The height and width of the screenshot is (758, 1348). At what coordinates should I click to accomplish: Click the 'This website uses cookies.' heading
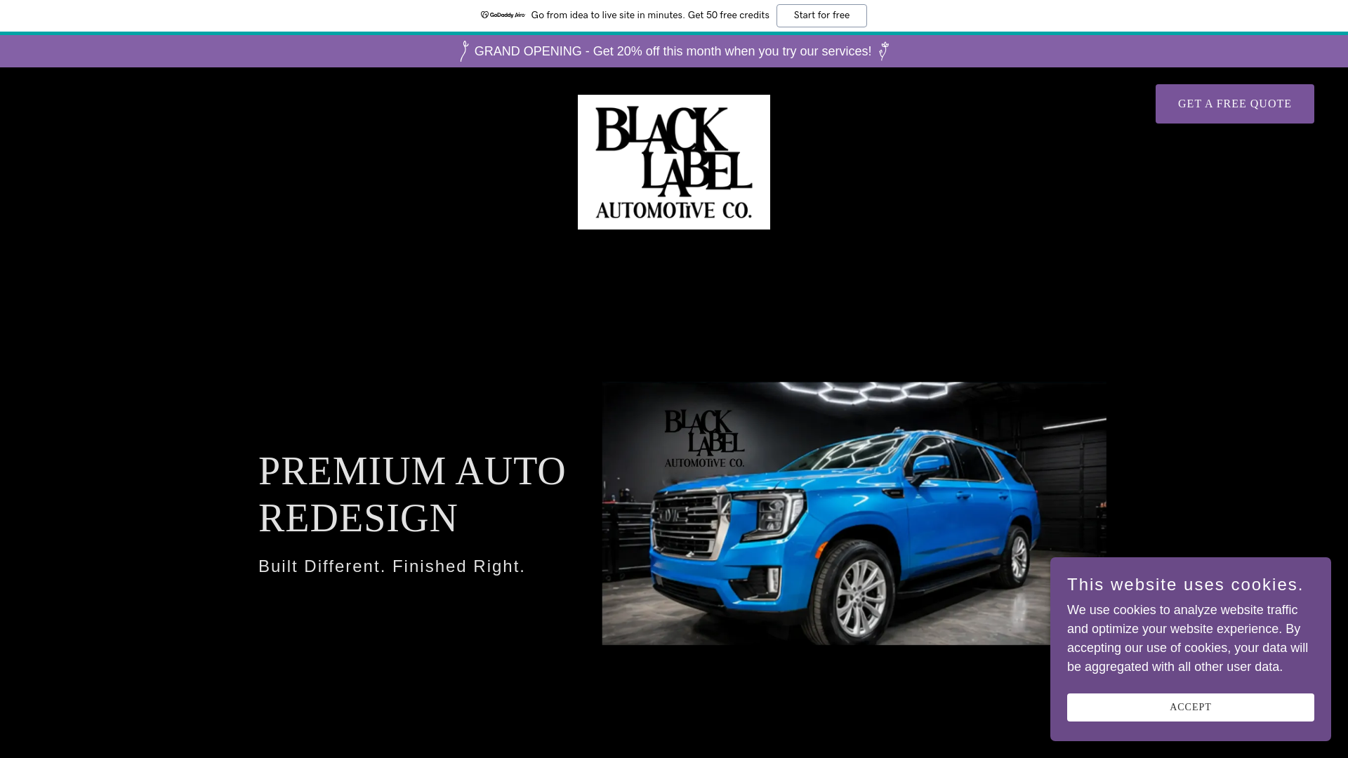coord(1185,585)
